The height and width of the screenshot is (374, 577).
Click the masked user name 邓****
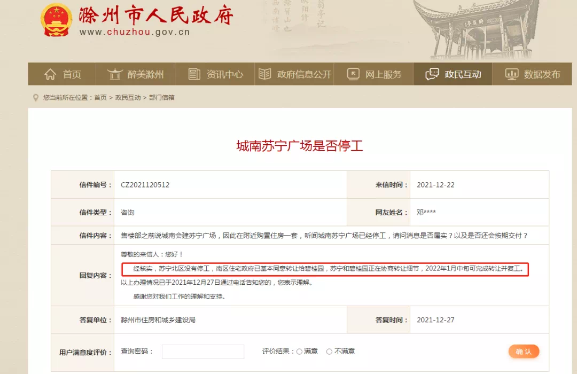(426, 213)
